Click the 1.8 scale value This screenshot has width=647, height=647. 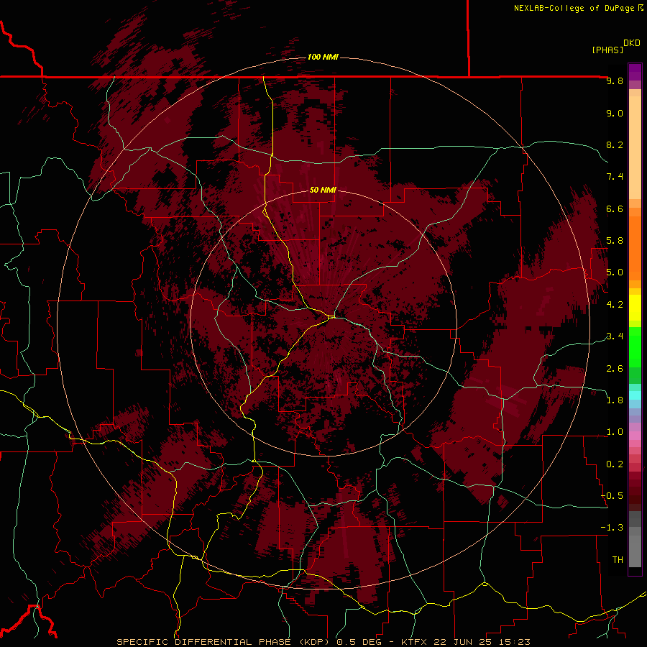[615, 400]
